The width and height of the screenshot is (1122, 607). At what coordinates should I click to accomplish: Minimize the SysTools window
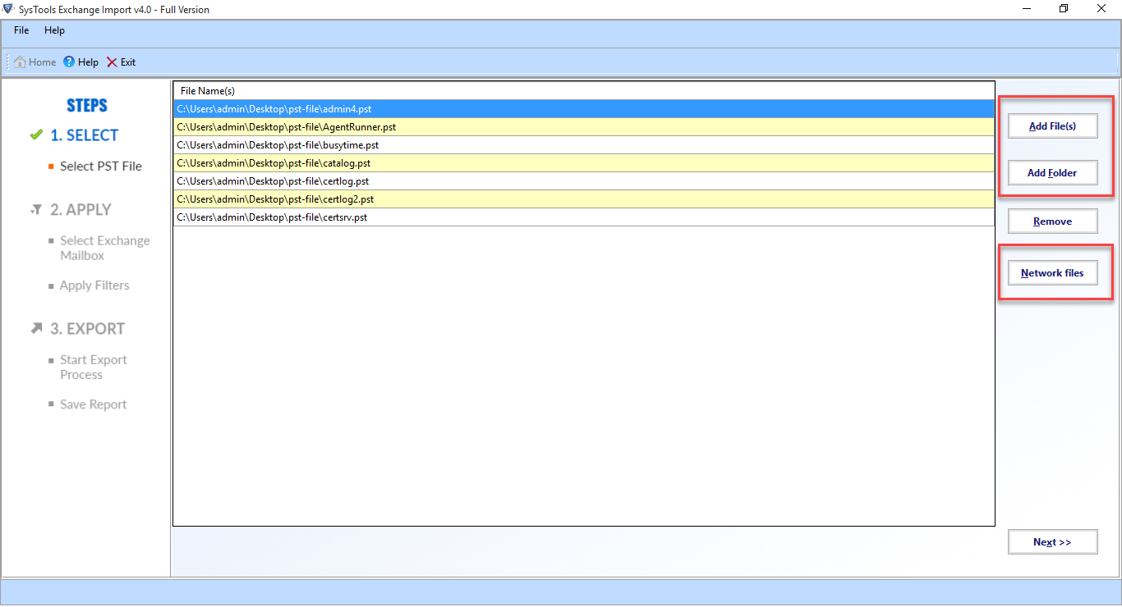click(x=1027, y=9)
